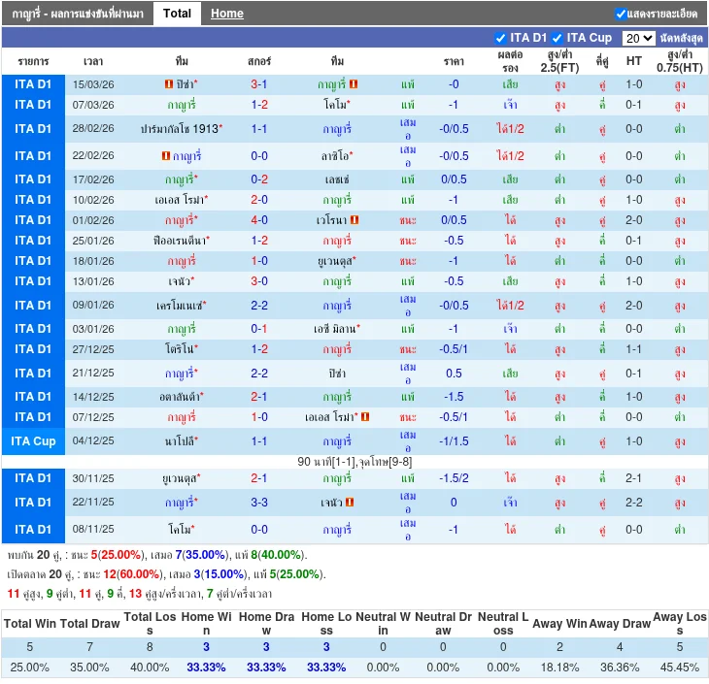Open the 3-1 score on 15/03/26

259,84
